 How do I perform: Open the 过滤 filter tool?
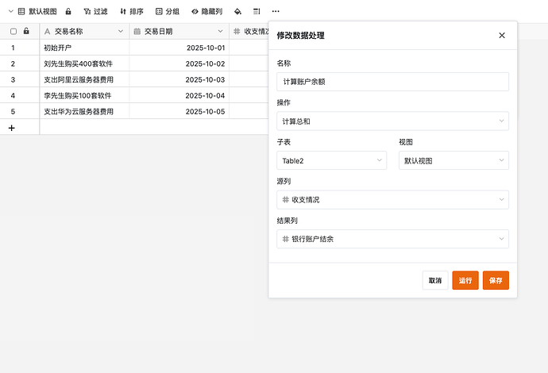tap(94, 12)
